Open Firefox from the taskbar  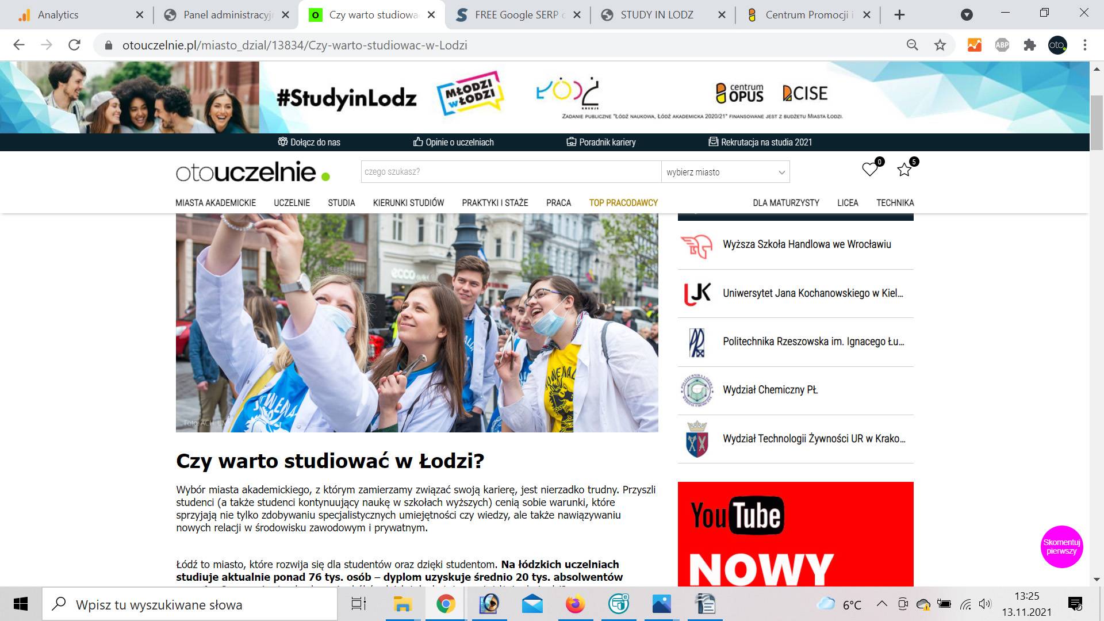point(575,604)
